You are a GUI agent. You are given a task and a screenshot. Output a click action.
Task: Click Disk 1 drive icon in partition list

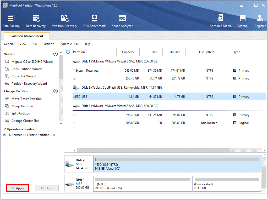click(x=76, y=61)
